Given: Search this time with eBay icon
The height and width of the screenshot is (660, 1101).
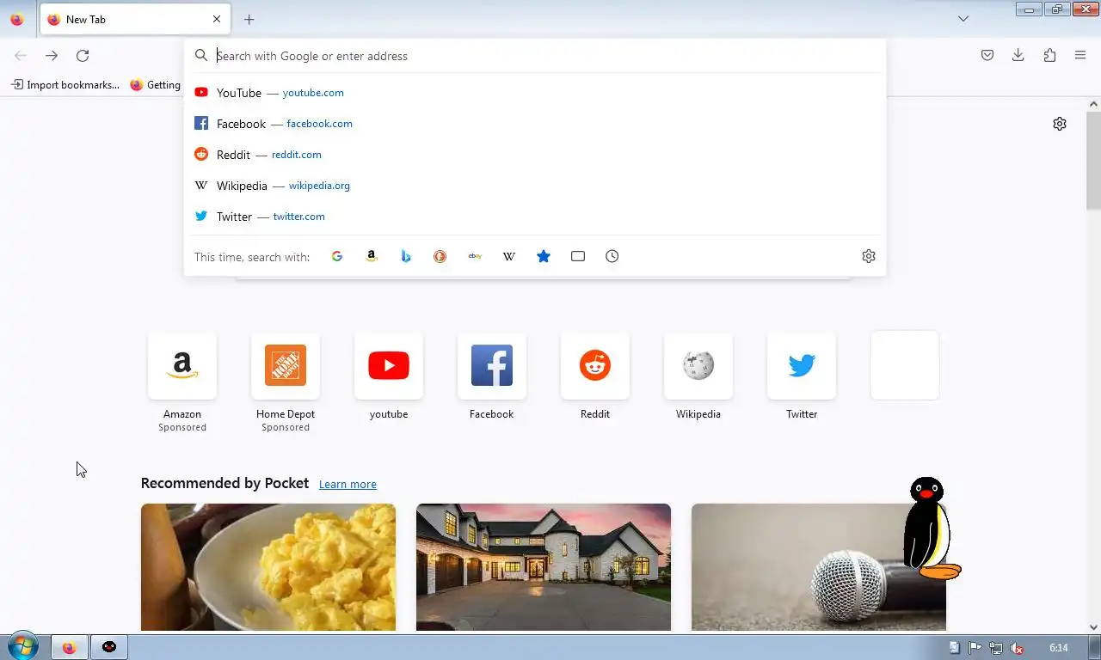Looking at the screenshot, I should pyautogui.click(x=475, y=256).
